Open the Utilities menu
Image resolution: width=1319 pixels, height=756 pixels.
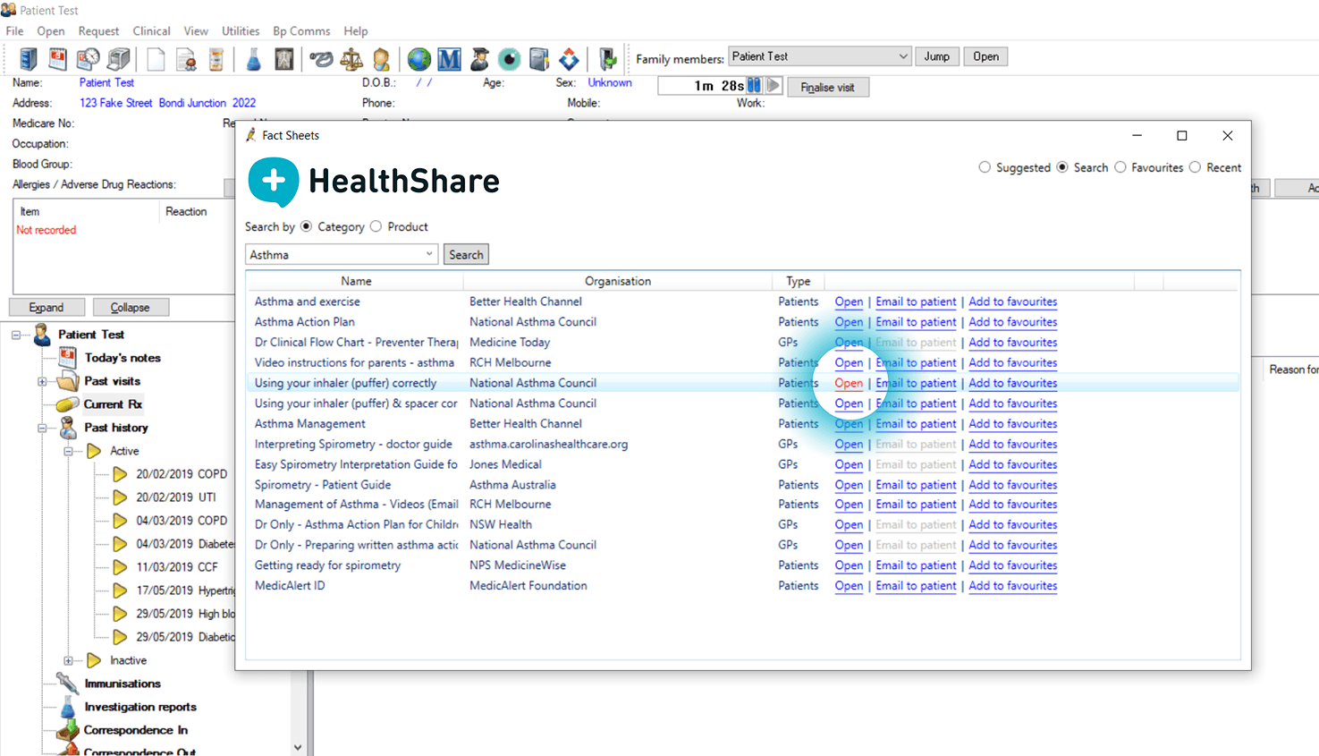(240, 30)
